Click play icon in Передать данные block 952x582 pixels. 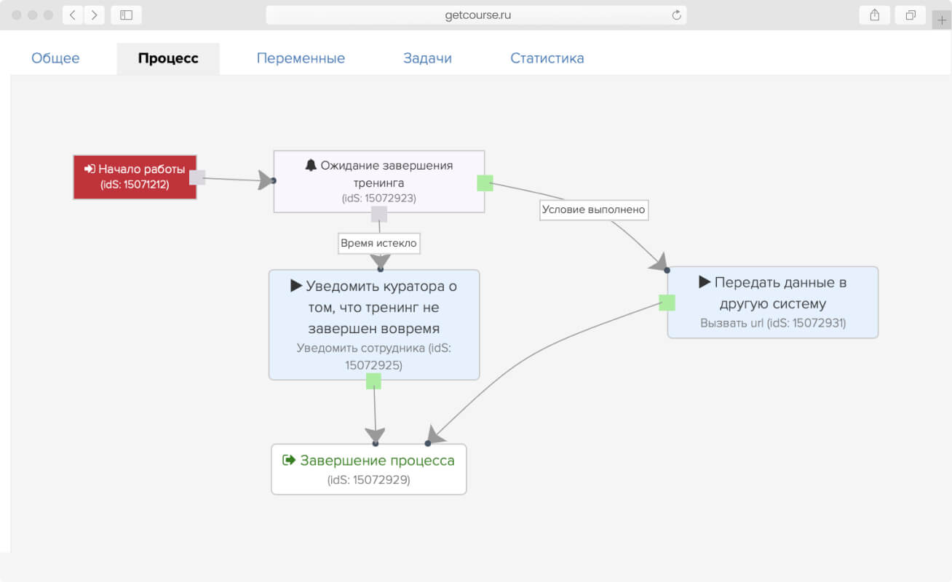click(x=705, y=282)
